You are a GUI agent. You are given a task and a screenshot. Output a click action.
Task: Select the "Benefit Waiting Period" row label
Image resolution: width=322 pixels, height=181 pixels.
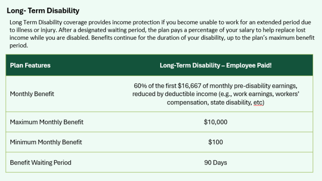click(41, 162)
